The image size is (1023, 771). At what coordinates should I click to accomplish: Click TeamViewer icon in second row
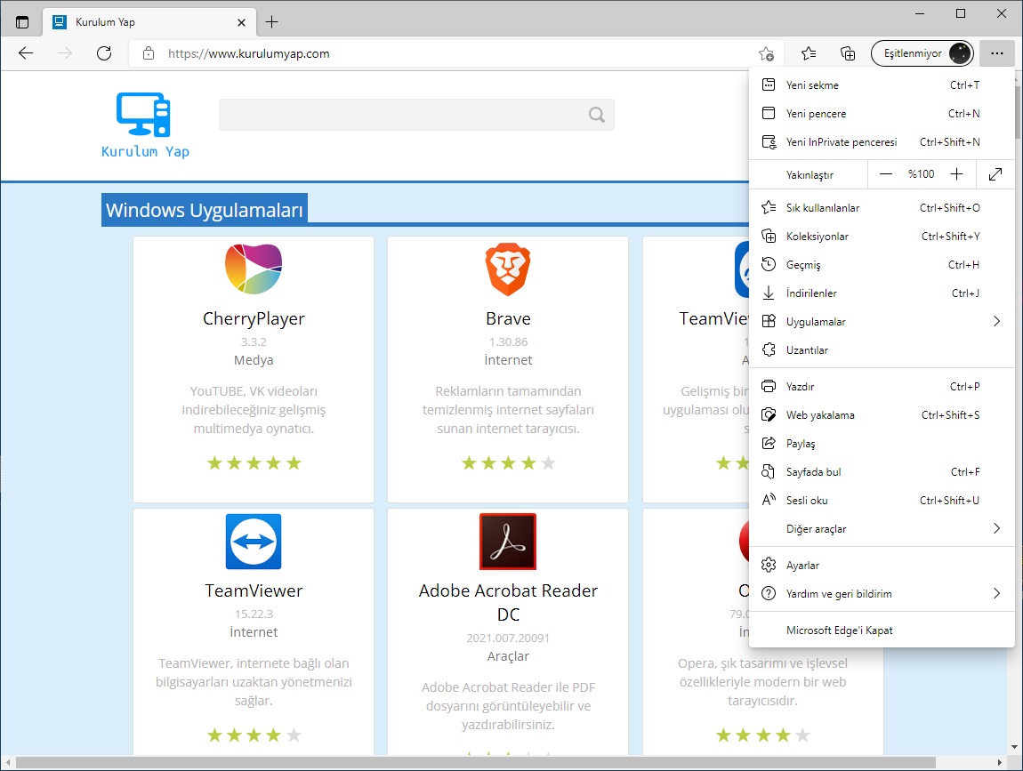pyautogui.click(x=254, y=542)
